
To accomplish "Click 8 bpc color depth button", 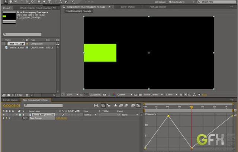I will [x=20, y=95].
